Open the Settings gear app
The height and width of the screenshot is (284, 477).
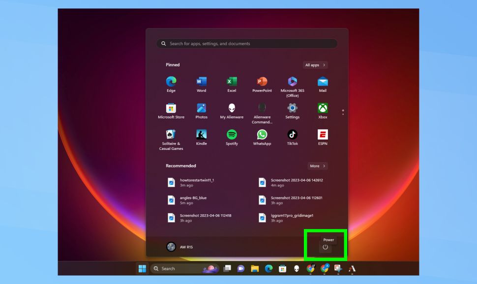click(292, 111)
